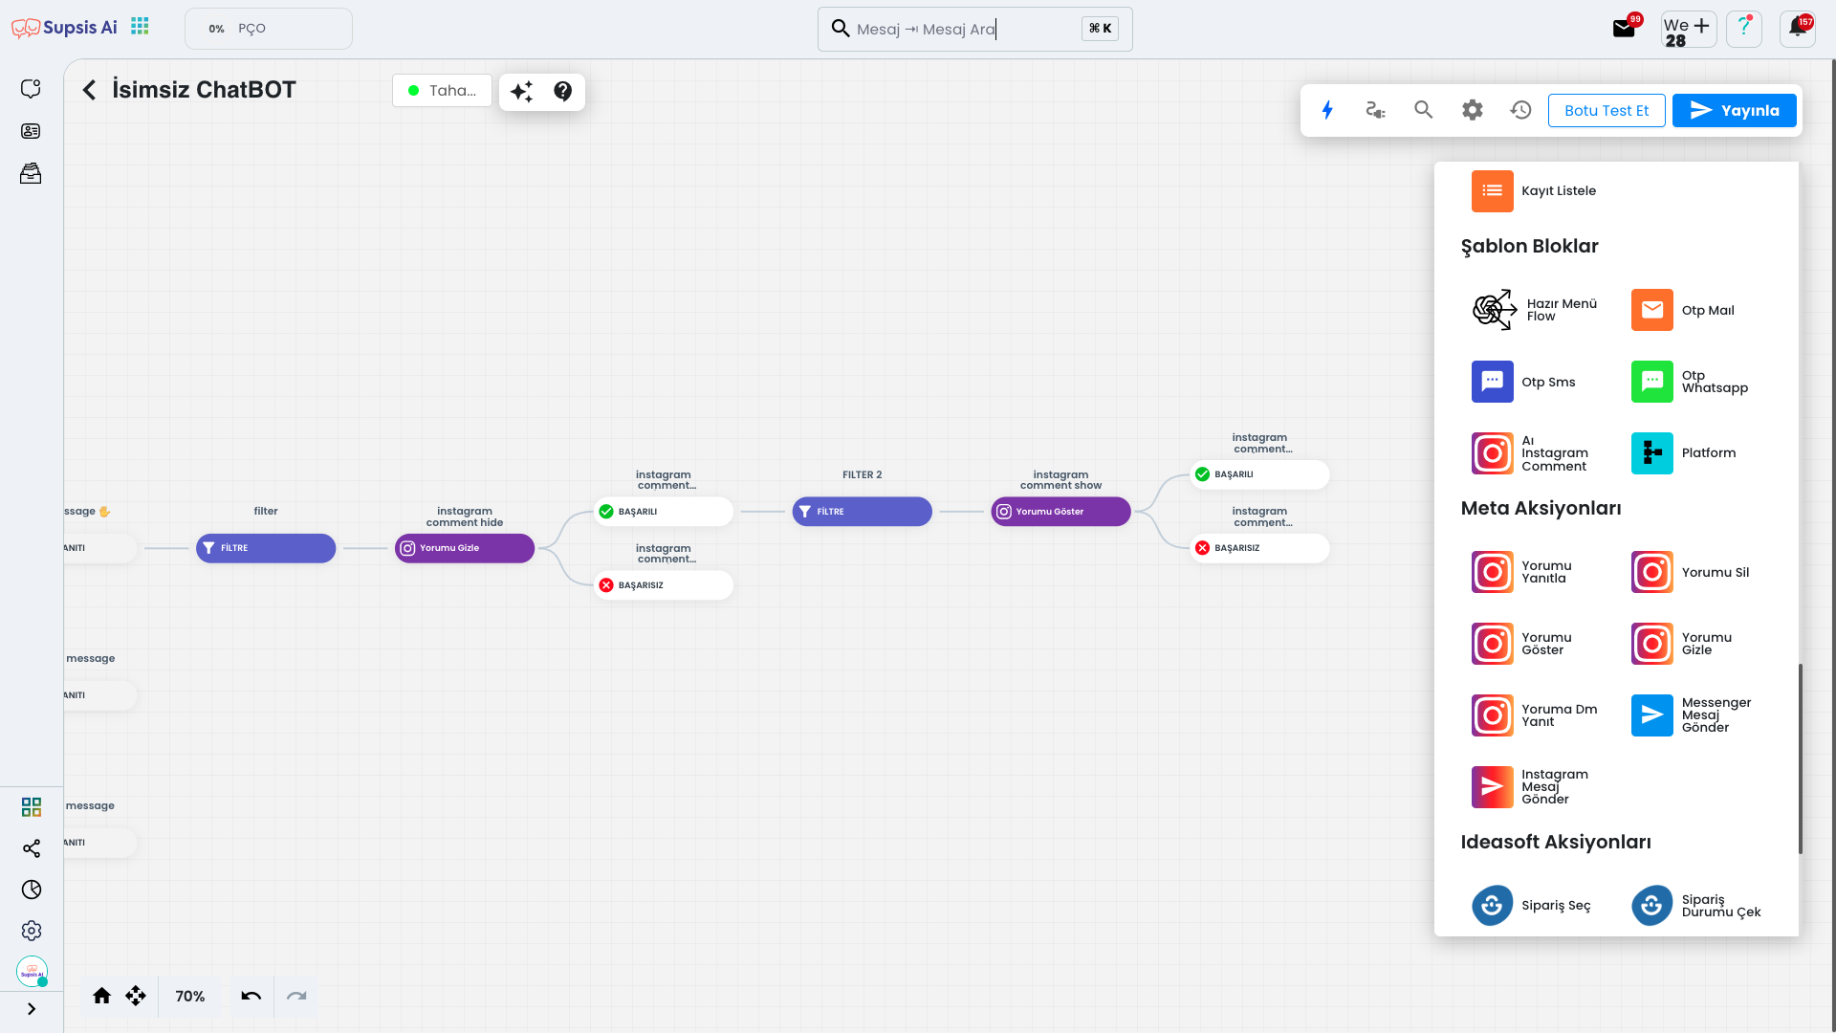
Task: Open dashboard widgets icon in left sidebar
Action: (32, 807)
